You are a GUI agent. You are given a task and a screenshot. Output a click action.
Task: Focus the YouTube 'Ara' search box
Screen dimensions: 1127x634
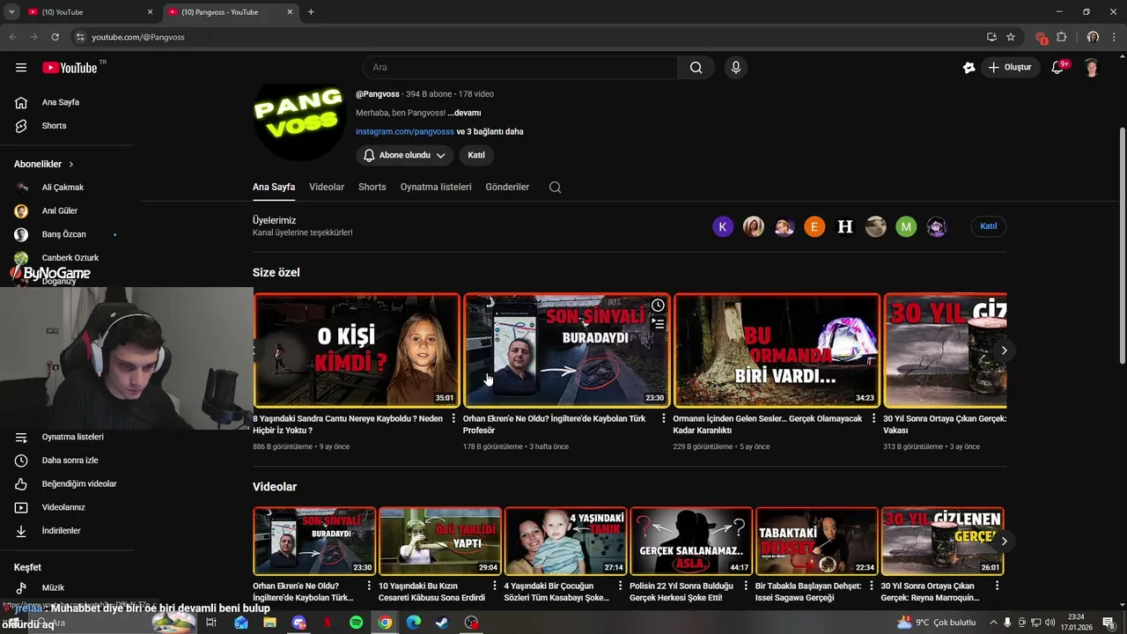coord(519,68)
